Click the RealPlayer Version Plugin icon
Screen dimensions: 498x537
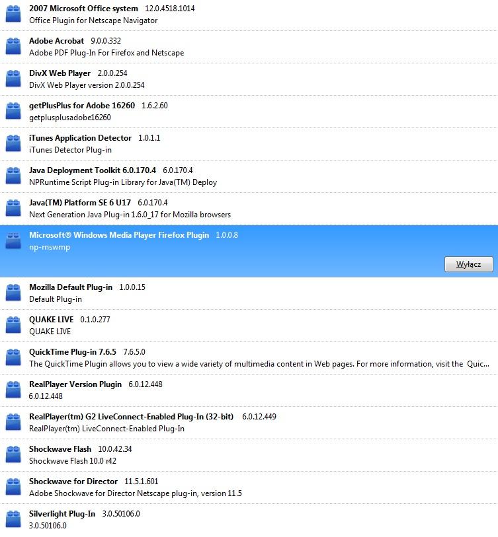[13, 390]
